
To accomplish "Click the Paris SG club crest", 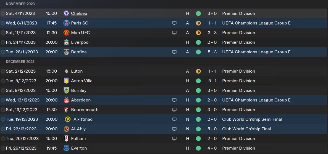I will point(66,23).
